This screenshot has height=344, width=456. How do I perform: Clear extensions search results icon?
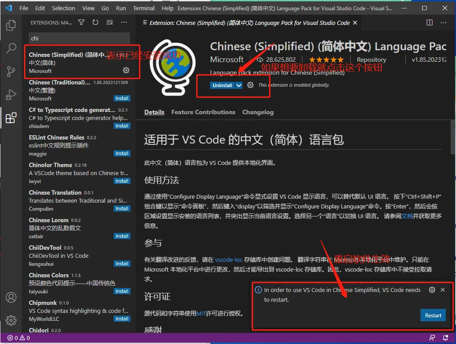click(x=110, y=22)
